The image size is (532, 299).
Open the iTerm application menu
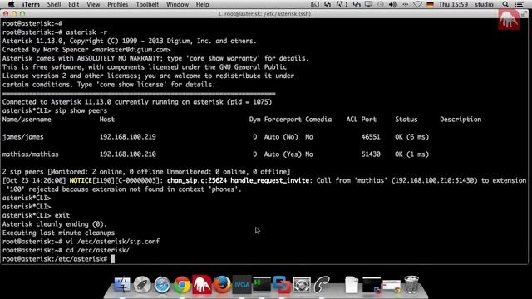31,4
